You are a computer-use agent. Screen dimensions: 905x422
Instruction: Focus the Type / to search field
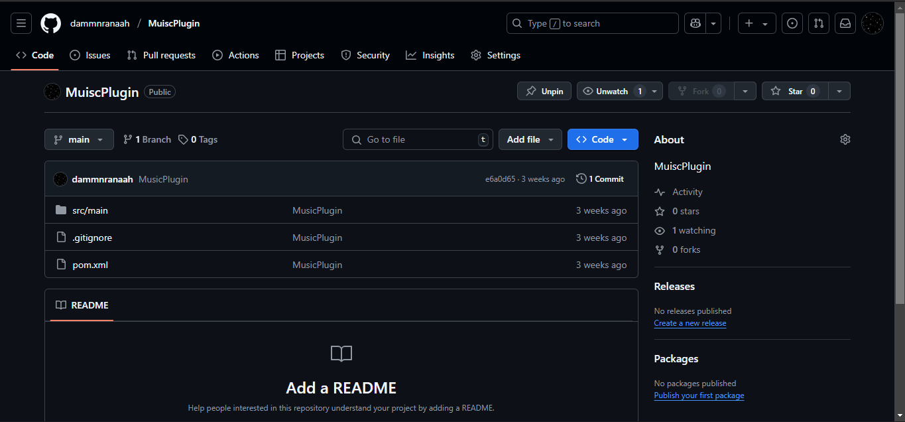pyautogui.click(x=592, y=23)
